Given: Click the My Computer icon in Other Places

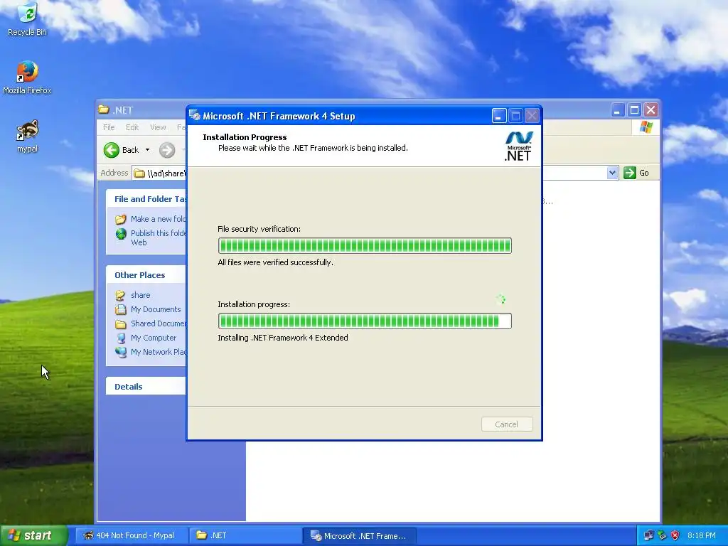Looking at the screenshot, I should (121, 338).
